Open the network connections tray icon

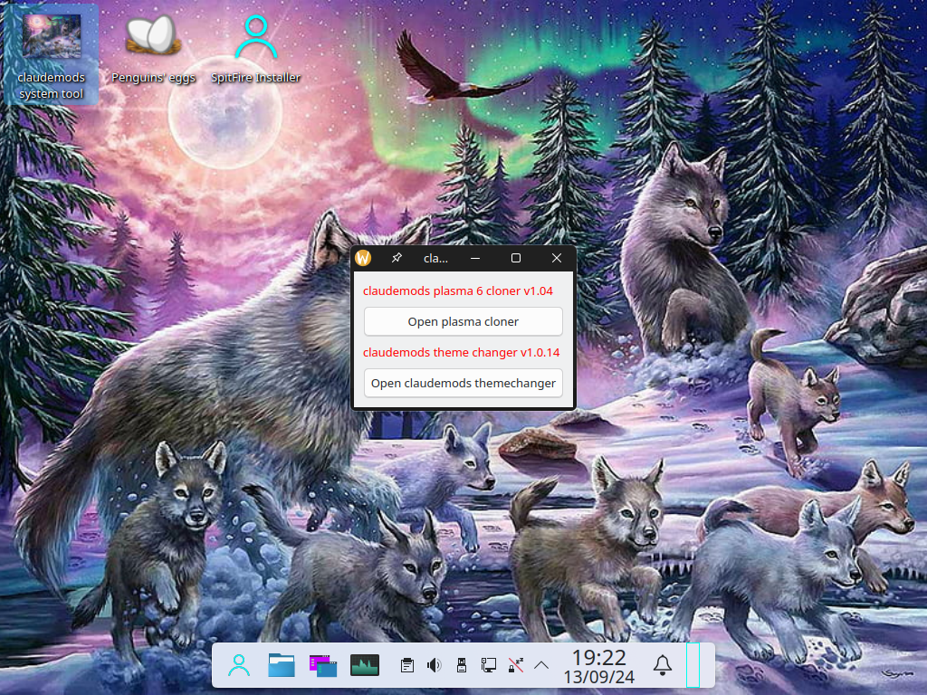pyautogui.click(x=489, y=665)
